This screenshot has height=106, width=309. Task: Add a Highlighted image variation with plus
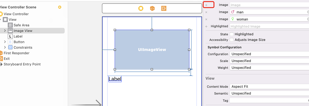click(206, 26)
